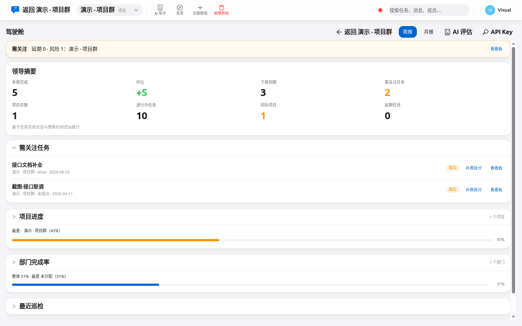Click the 项目进度 43% progress bar
Viewport: 522px width, 326px height.
click(x=253, y=240)
